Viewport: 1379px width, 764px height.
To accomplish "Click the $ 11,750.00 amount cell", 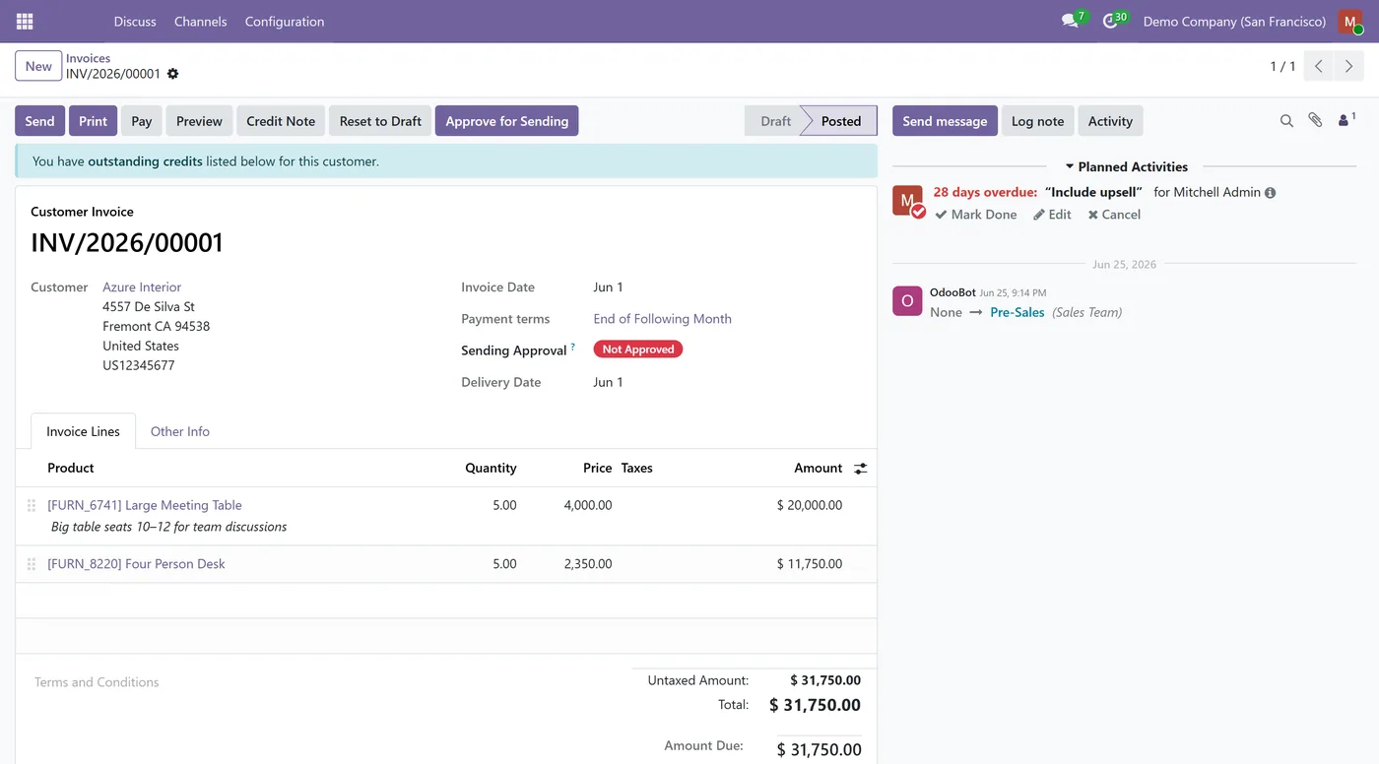I will point(809,564).
